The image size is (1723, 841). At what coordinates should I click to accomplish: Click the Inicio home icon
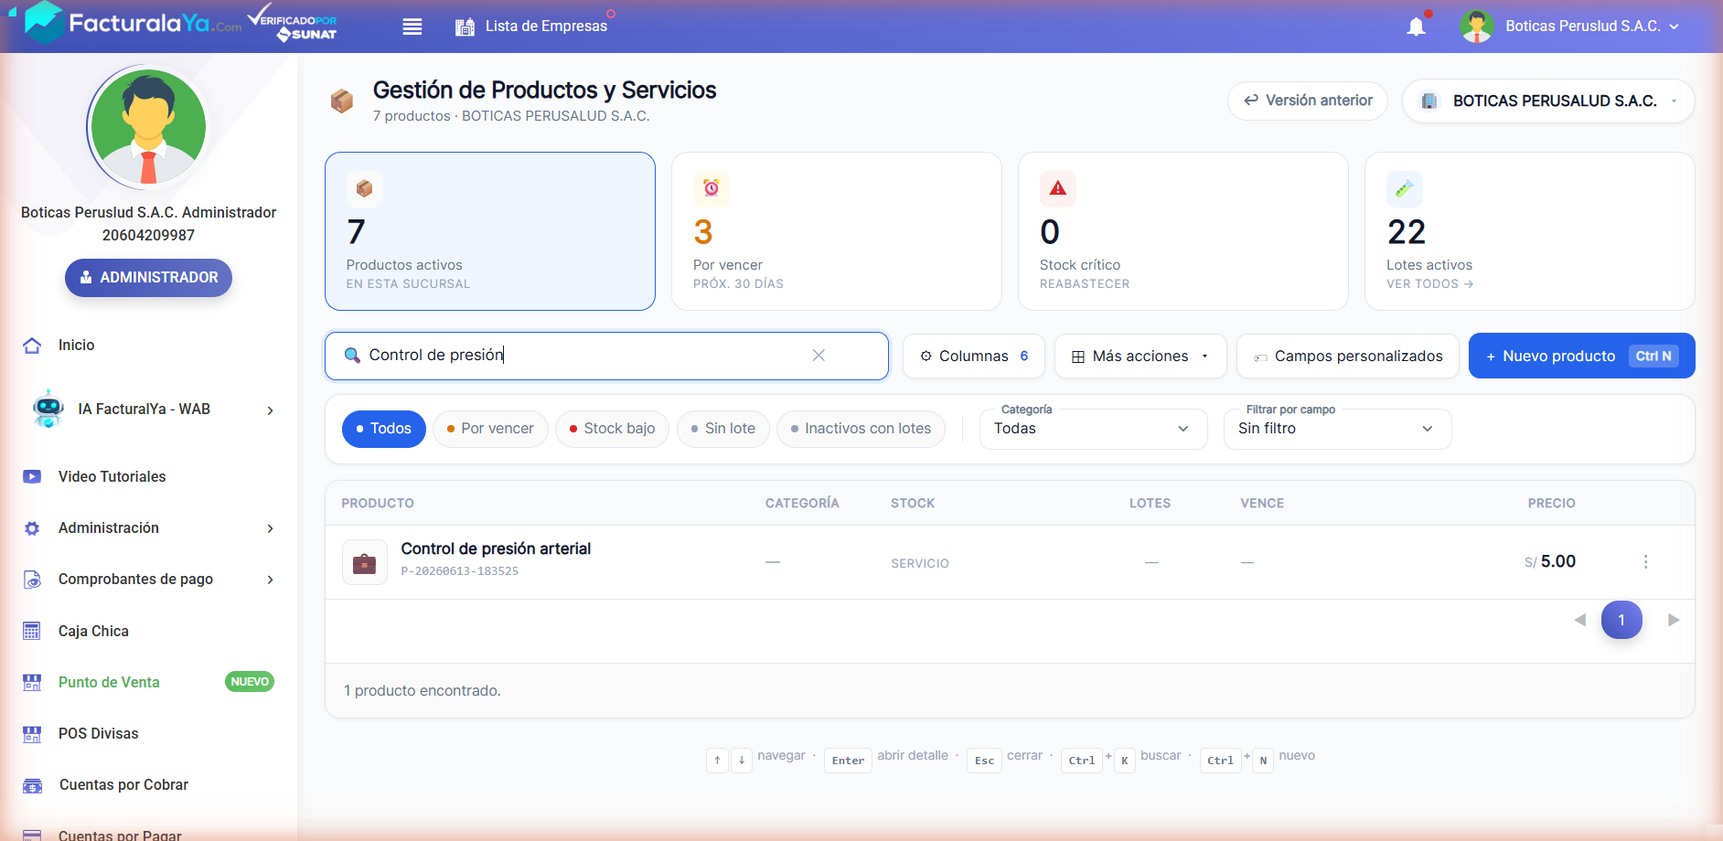[32, 346]
